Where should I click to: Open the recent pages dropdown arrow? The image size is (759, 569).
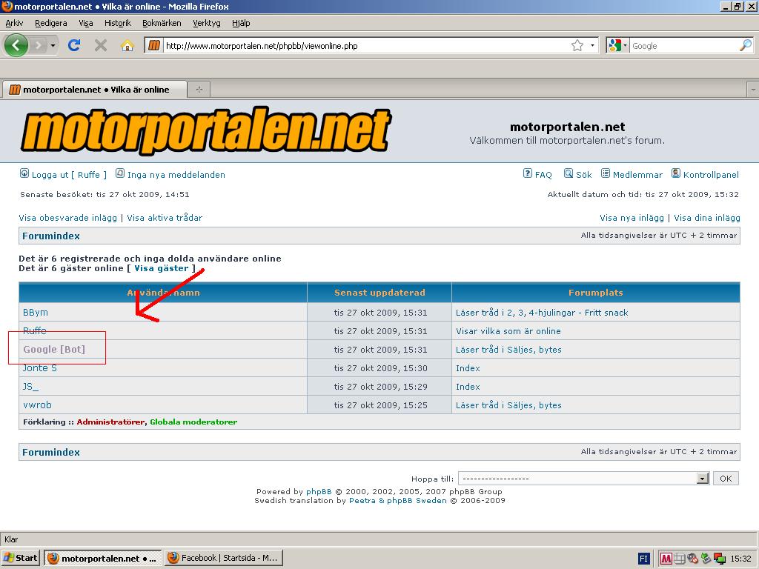pyautogui.click(x=53, y=46)
